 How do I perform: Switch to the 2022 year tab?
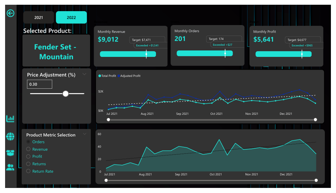coord(71,18)
